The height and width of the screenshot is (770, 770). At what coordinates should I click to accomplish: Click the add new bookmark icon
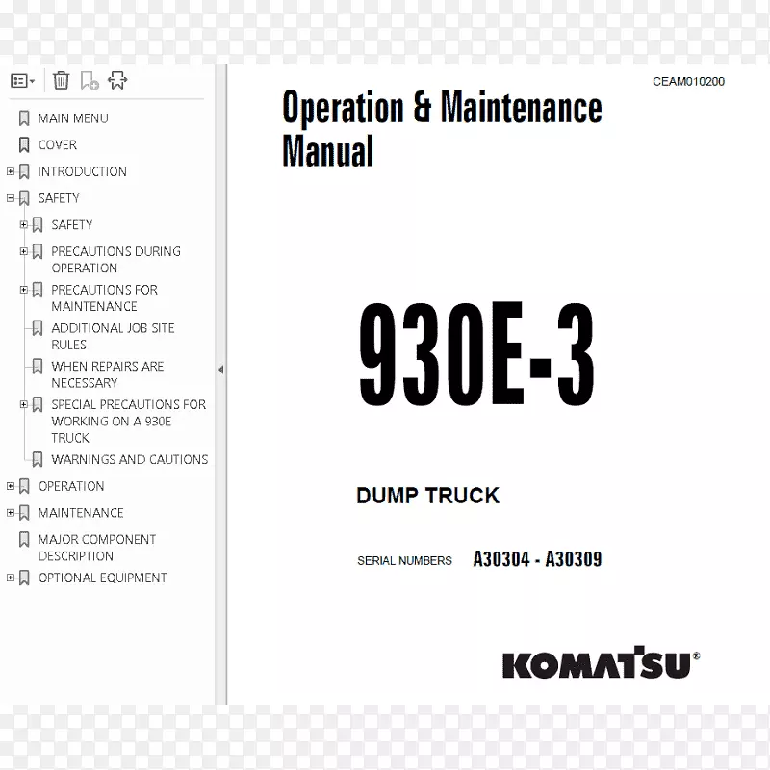(90, 81)
